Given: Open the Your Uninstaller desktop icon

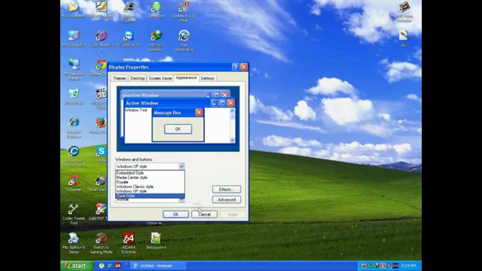Looking at the screenshot, I should click(183, 41).
